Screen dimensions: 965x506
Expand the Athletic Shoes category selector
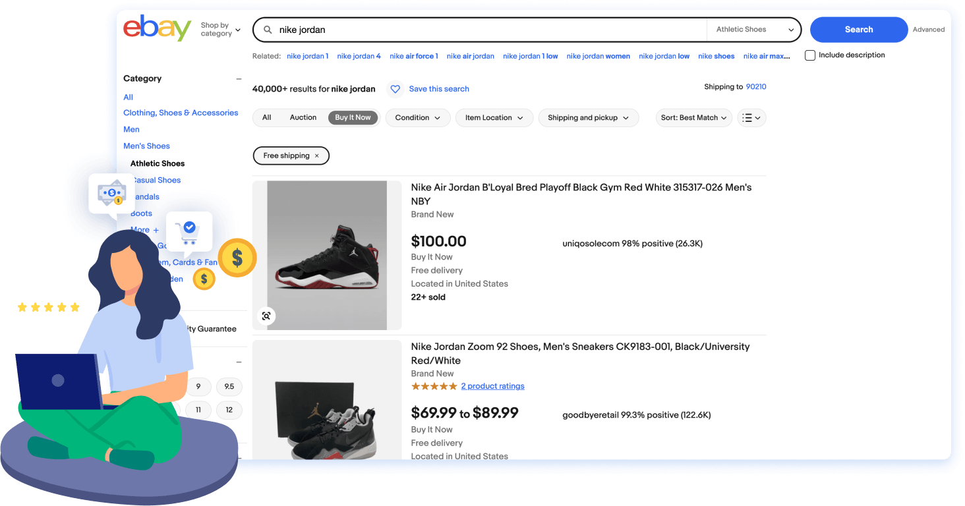753,30
